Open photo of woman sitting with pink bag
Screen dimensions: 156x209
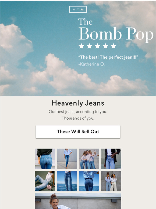coord(45,181)
